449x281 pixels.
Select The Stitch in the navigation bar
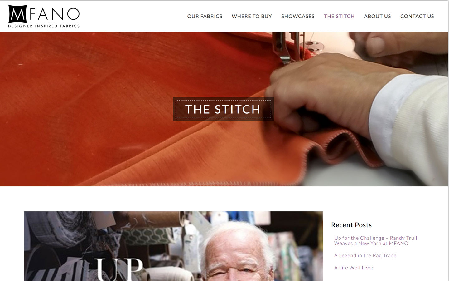pyautogui.click(x=339, y=16)
